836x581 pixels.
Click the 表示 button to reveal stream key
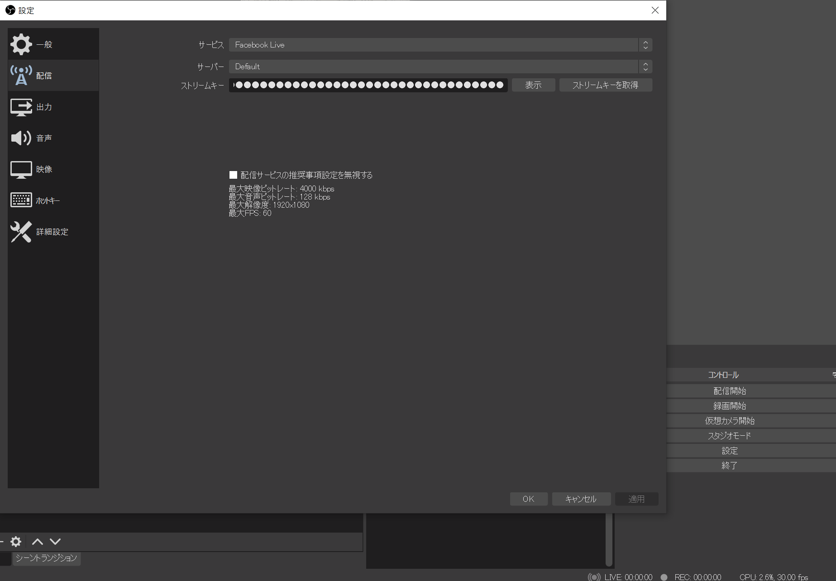[x=533, y=85]
